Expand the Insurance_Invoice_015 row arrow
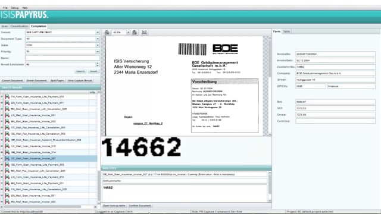This screenshot has width=381, height=214. pyautogui.click(x=2, y=146)
